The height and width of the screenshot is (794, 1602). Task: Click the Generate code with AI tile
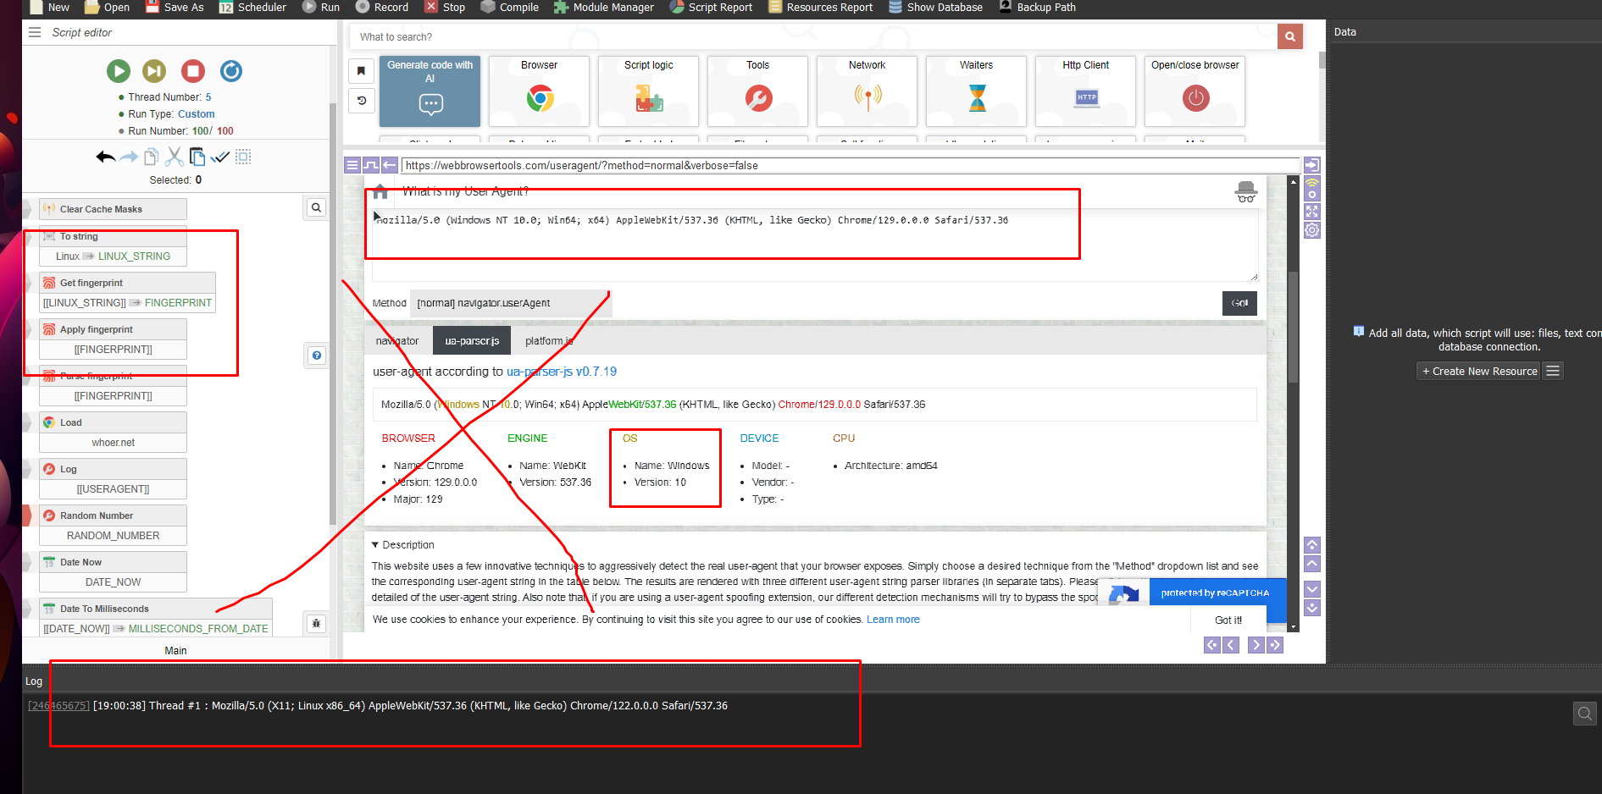(430, 91)
